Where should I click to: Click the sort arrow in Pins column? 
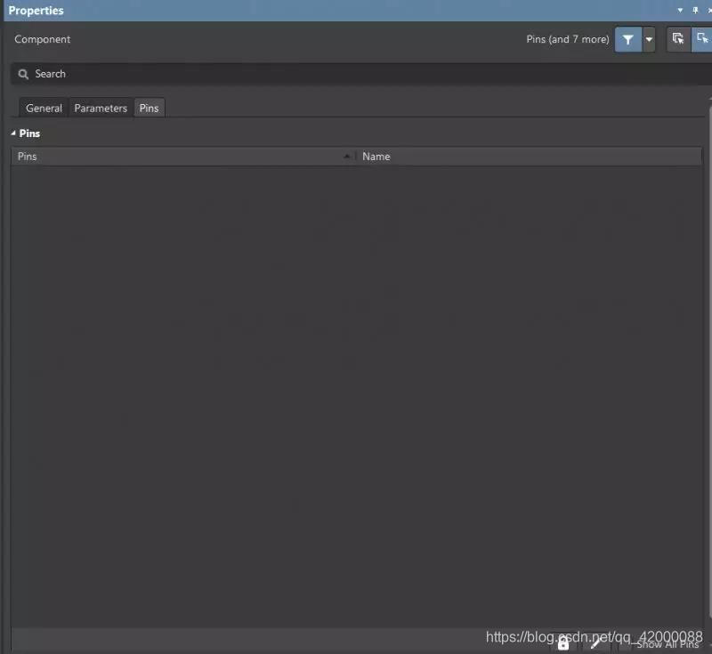pyautogui.click(x=347, y=157)
